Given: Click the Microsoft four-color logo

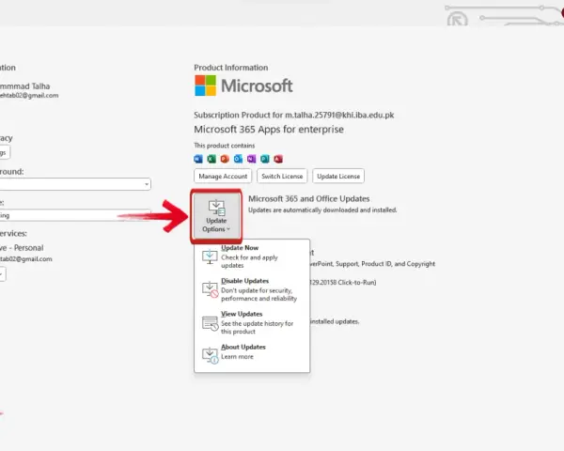Looking at the screenshot, I should click(205, 86).
